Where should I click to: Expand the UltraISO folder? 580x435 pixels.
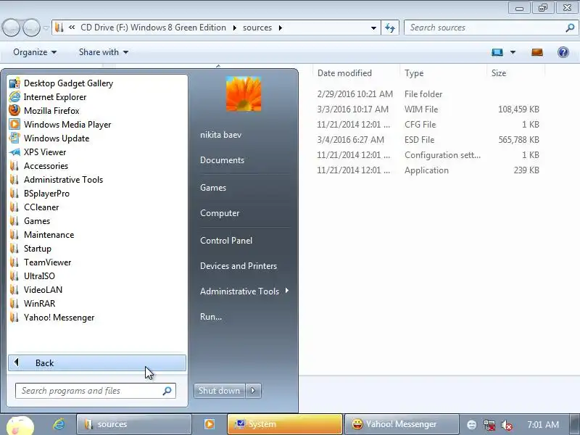(x=39, y=276)
